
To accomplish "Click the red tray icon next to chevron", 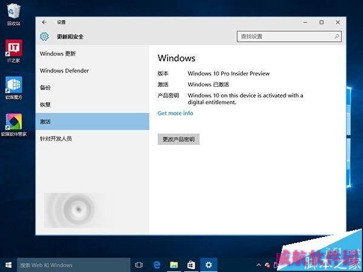I will click(x=267, y=265).
